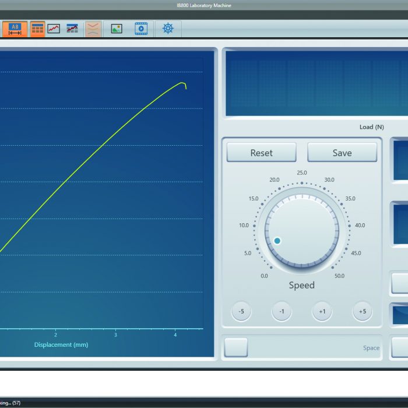
Task: Toggle the data table view icon
Action: click(x=37, y=29)
